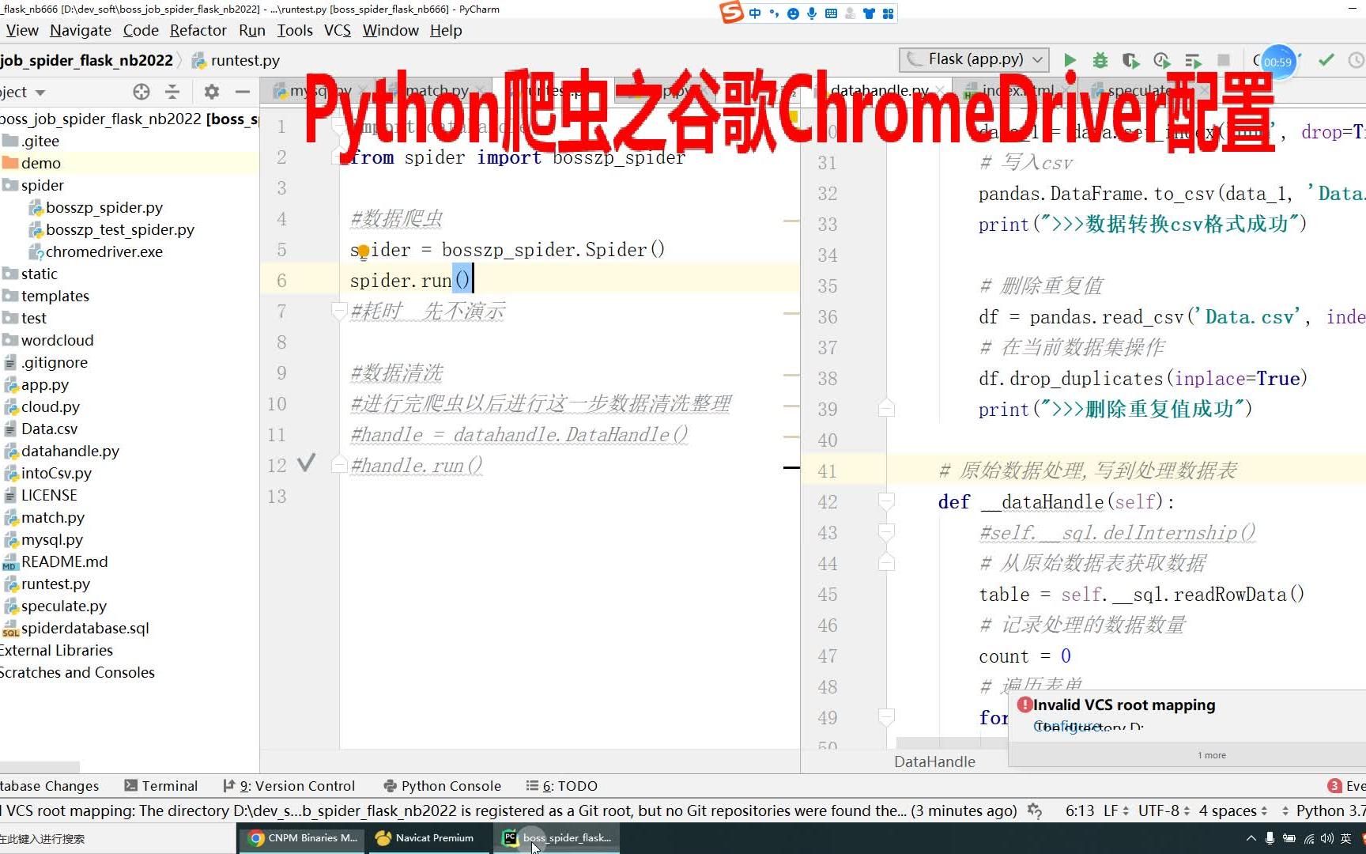Open the Python Console tool window
The width and height of the screenshot is (1366, 854).
pyautogui.click(x=443, y=785)
